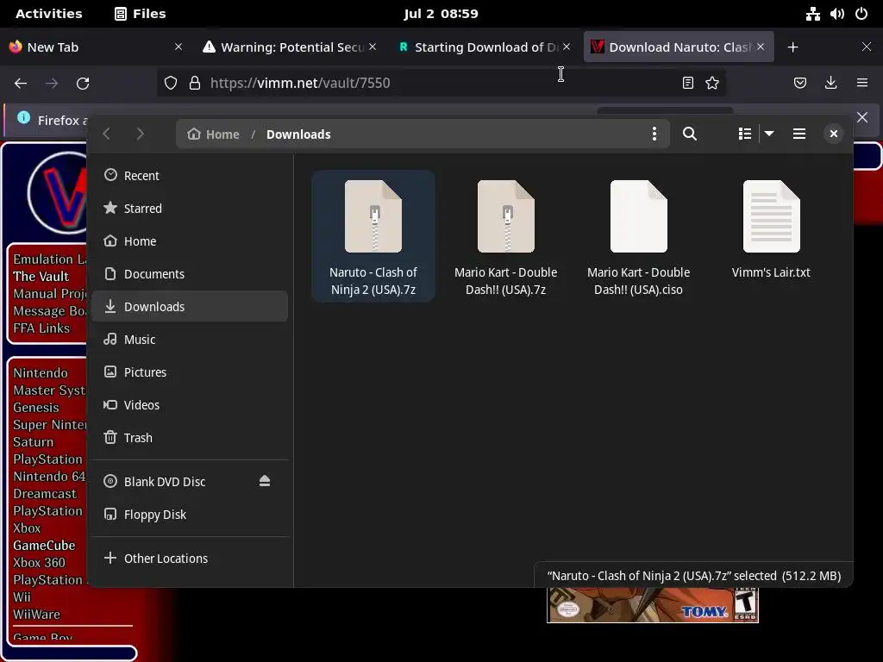Open the Naruto - Clash of Ninja 2 (USA).7z archive

373,236
